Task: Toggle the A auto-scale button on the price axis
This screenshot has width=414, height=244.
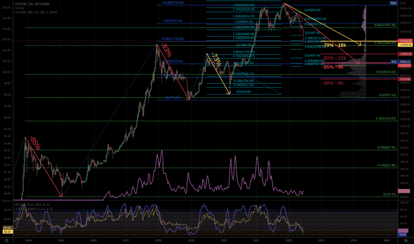Action: pyautogui.click(x=406, y=240)
